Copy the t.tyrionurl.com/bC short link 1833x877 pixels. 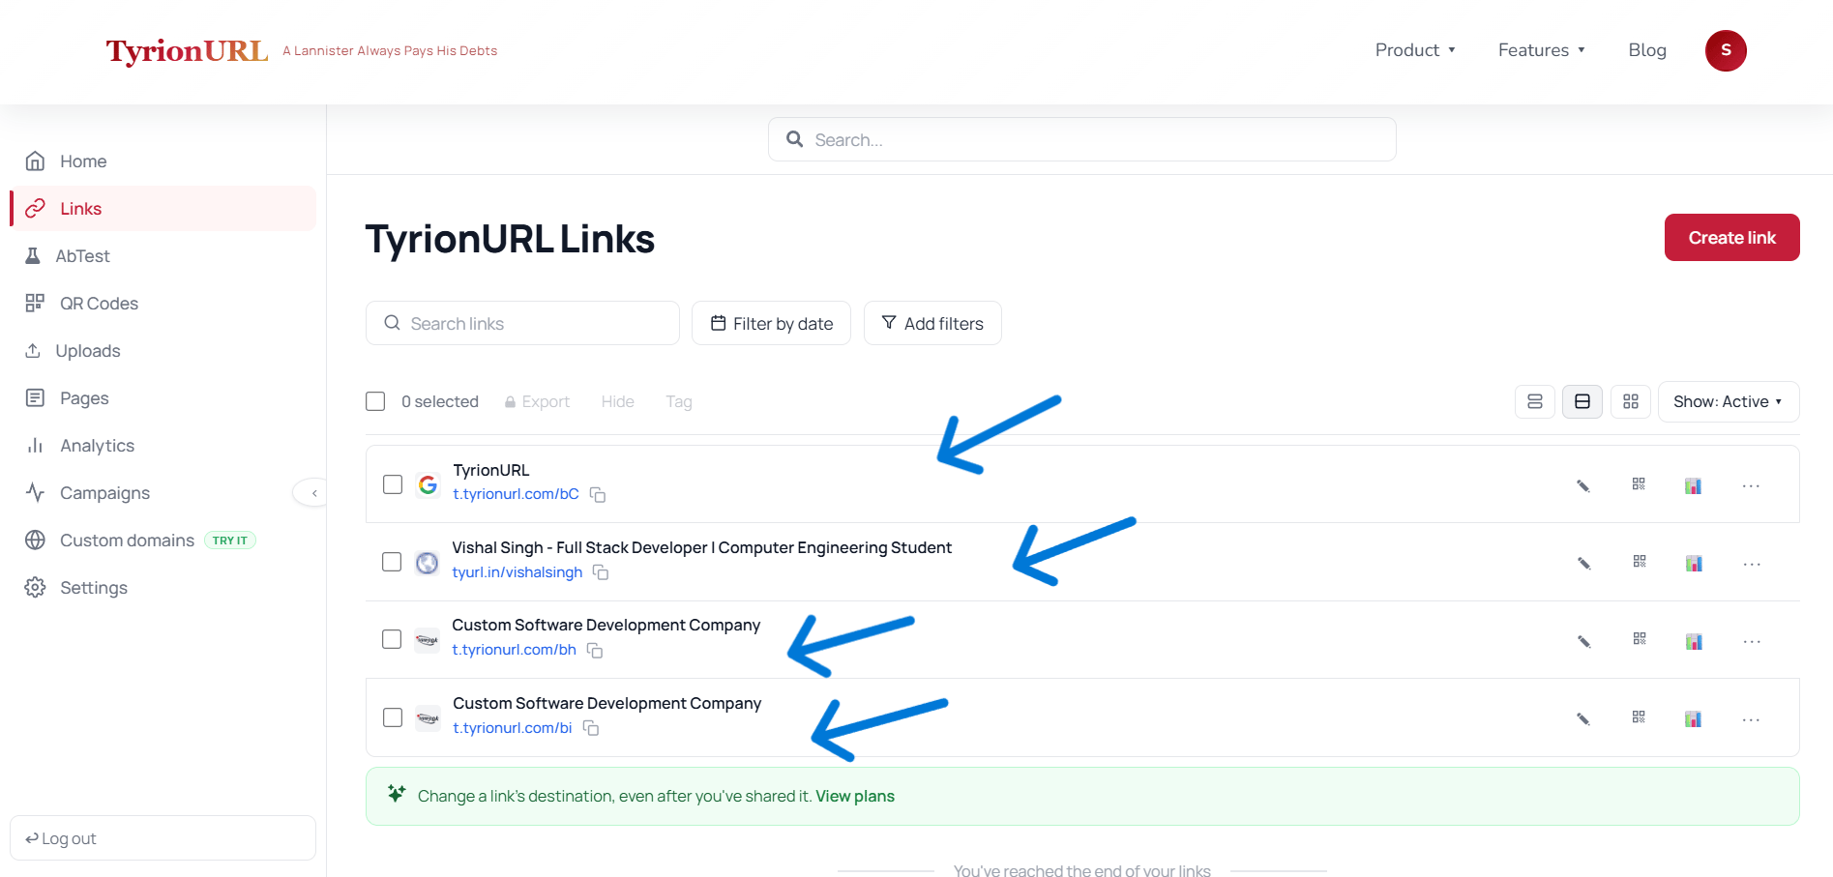(x=598, y=495)
